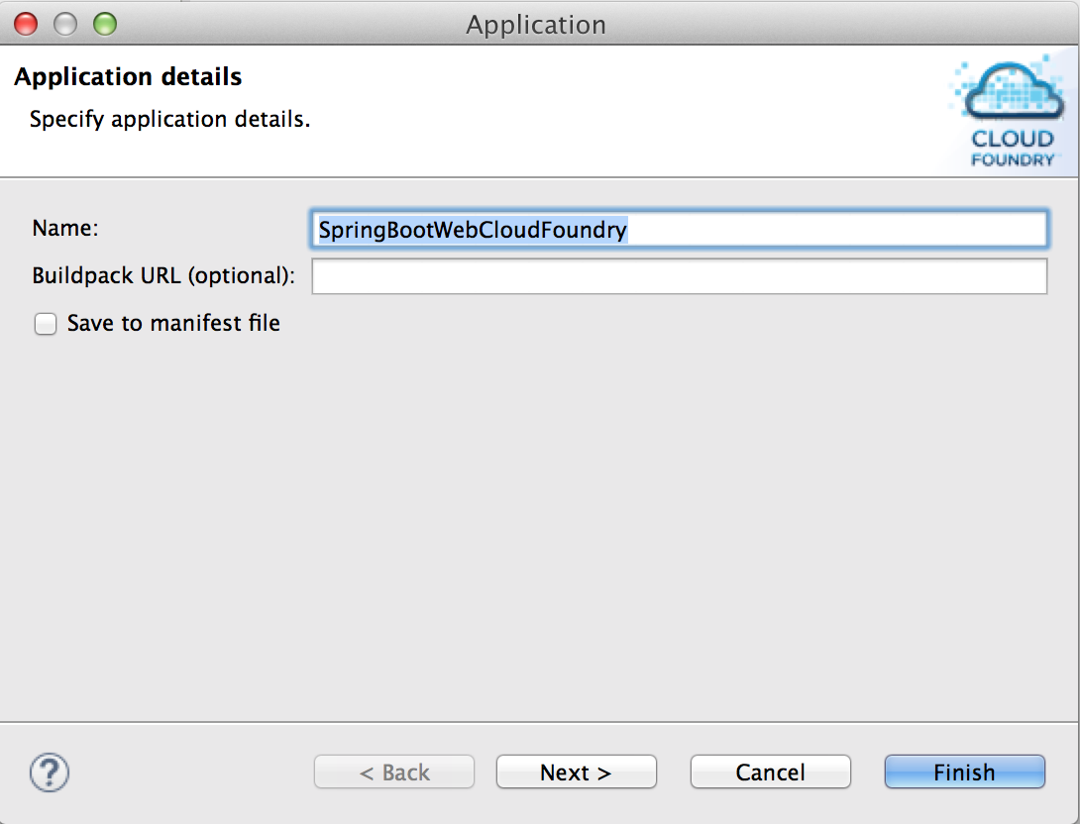
Task: Enable the Save to manifest file checkbox
Action: 46,324
